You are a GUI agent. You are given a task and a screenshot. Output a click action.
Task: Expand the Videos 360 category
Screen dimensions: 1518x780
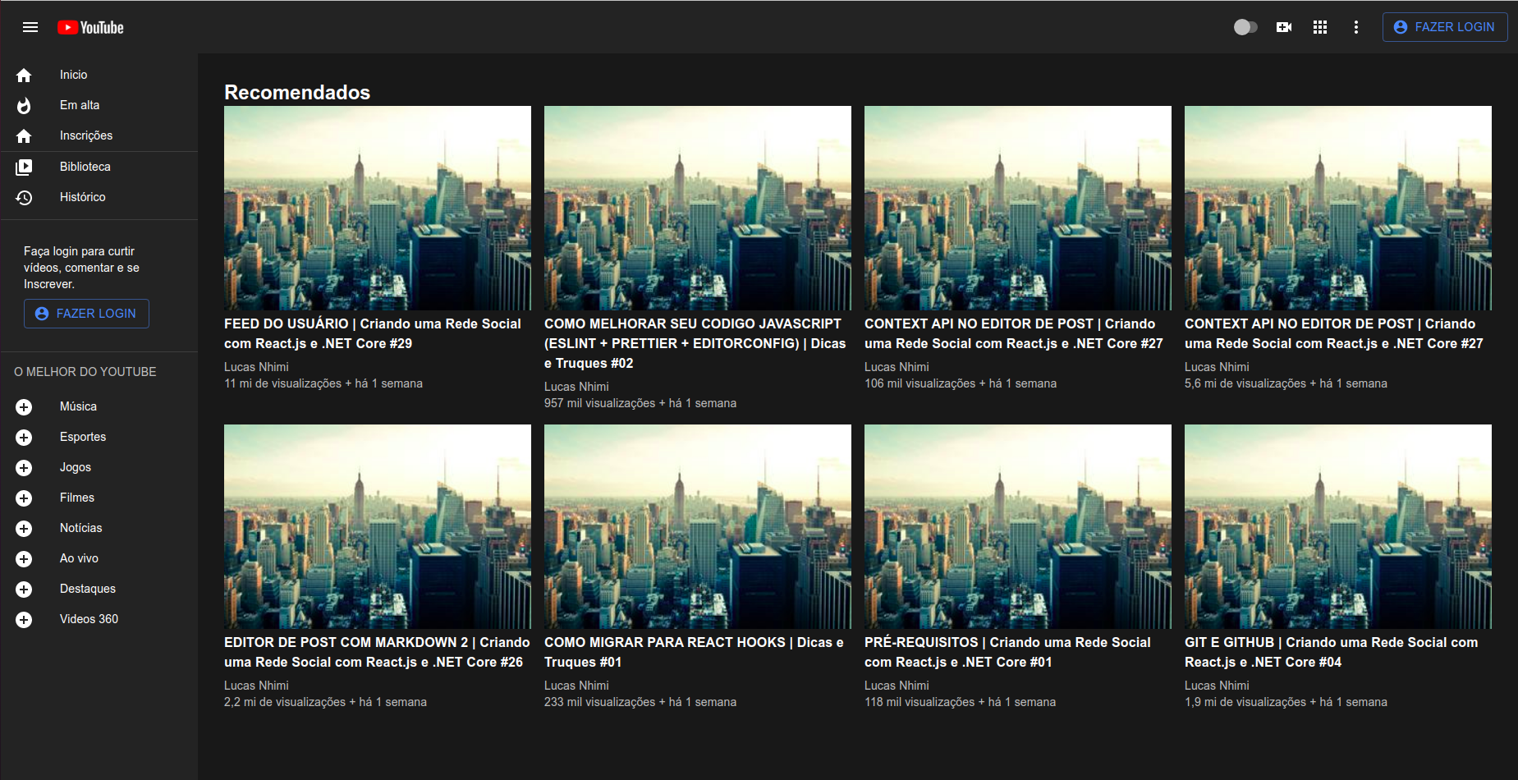pyautogui.click(x=23, y=619)
